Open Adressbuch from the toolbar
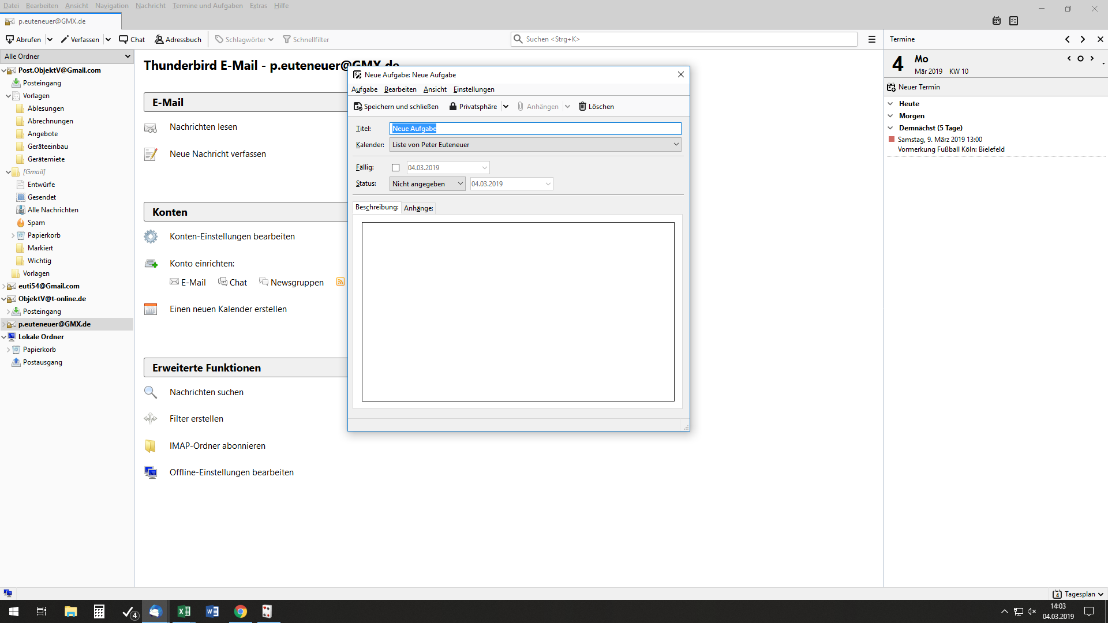The height and width of the screenshot is (623, 1108). tap(178, 40)
